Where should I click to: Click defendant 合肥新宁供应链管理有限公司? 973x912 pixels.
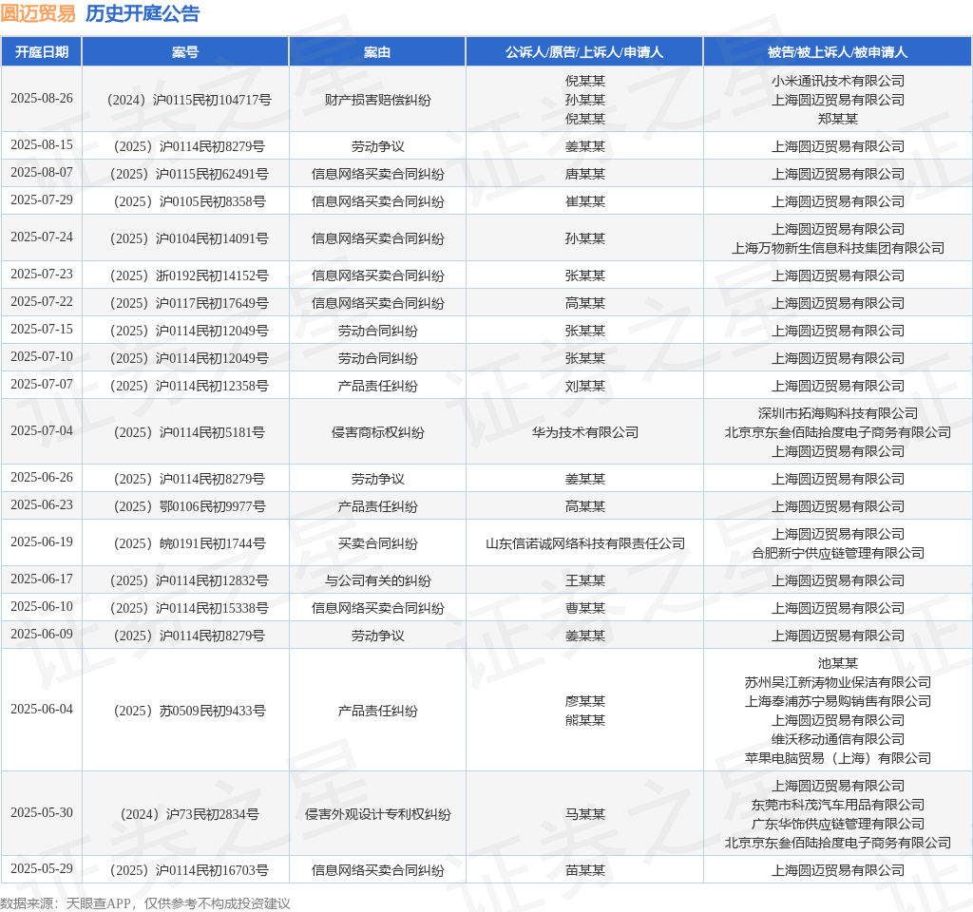(838, 554)
